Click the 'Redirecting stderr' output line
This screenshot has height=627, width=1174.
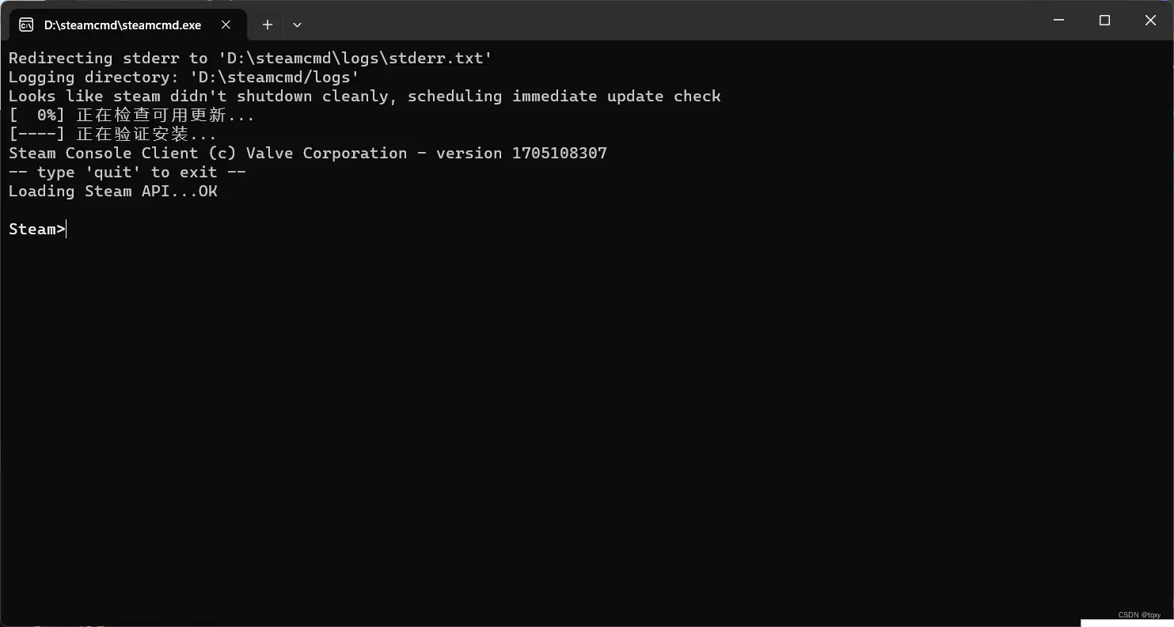(x=250, y=58)
